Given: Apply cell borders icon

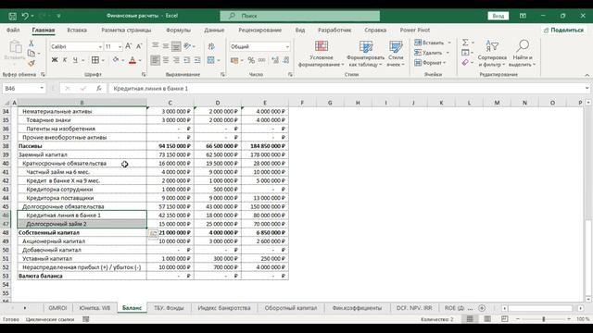Looking at the screenshot, I should point(95,60).
